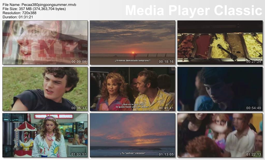Image resolution: width=265 pixels, height=160 pixels.
Task: Click the 00:36:33 timestamp label
Action: (79, 108)
